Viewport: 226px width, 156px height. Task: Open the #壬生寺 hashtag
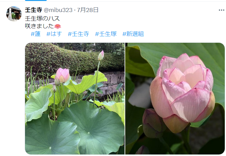pos(79,34)
